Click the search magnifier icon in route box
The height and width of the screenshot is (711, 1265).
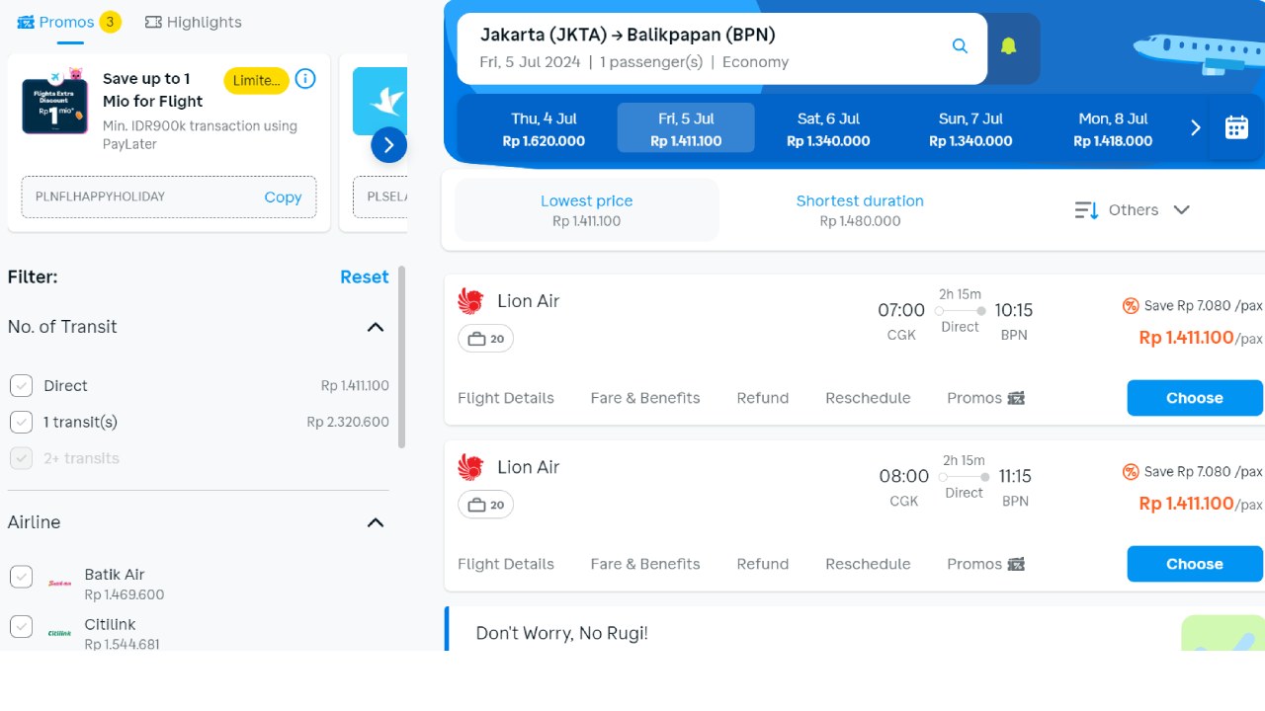tap(960, 46)
